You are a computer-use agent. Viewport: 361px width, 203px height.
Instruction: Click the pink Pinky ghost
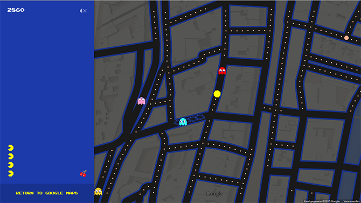coord(141,101)
